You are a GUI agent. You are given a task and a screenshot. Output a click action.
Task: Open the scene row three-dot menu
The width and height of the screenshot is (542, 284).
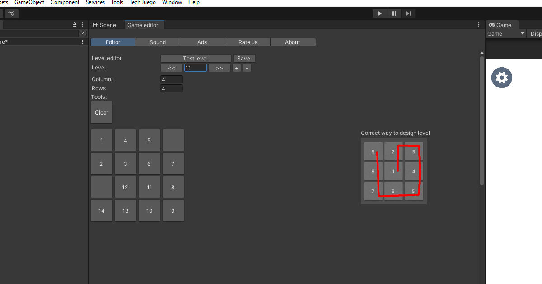click(x=82, y=42)
